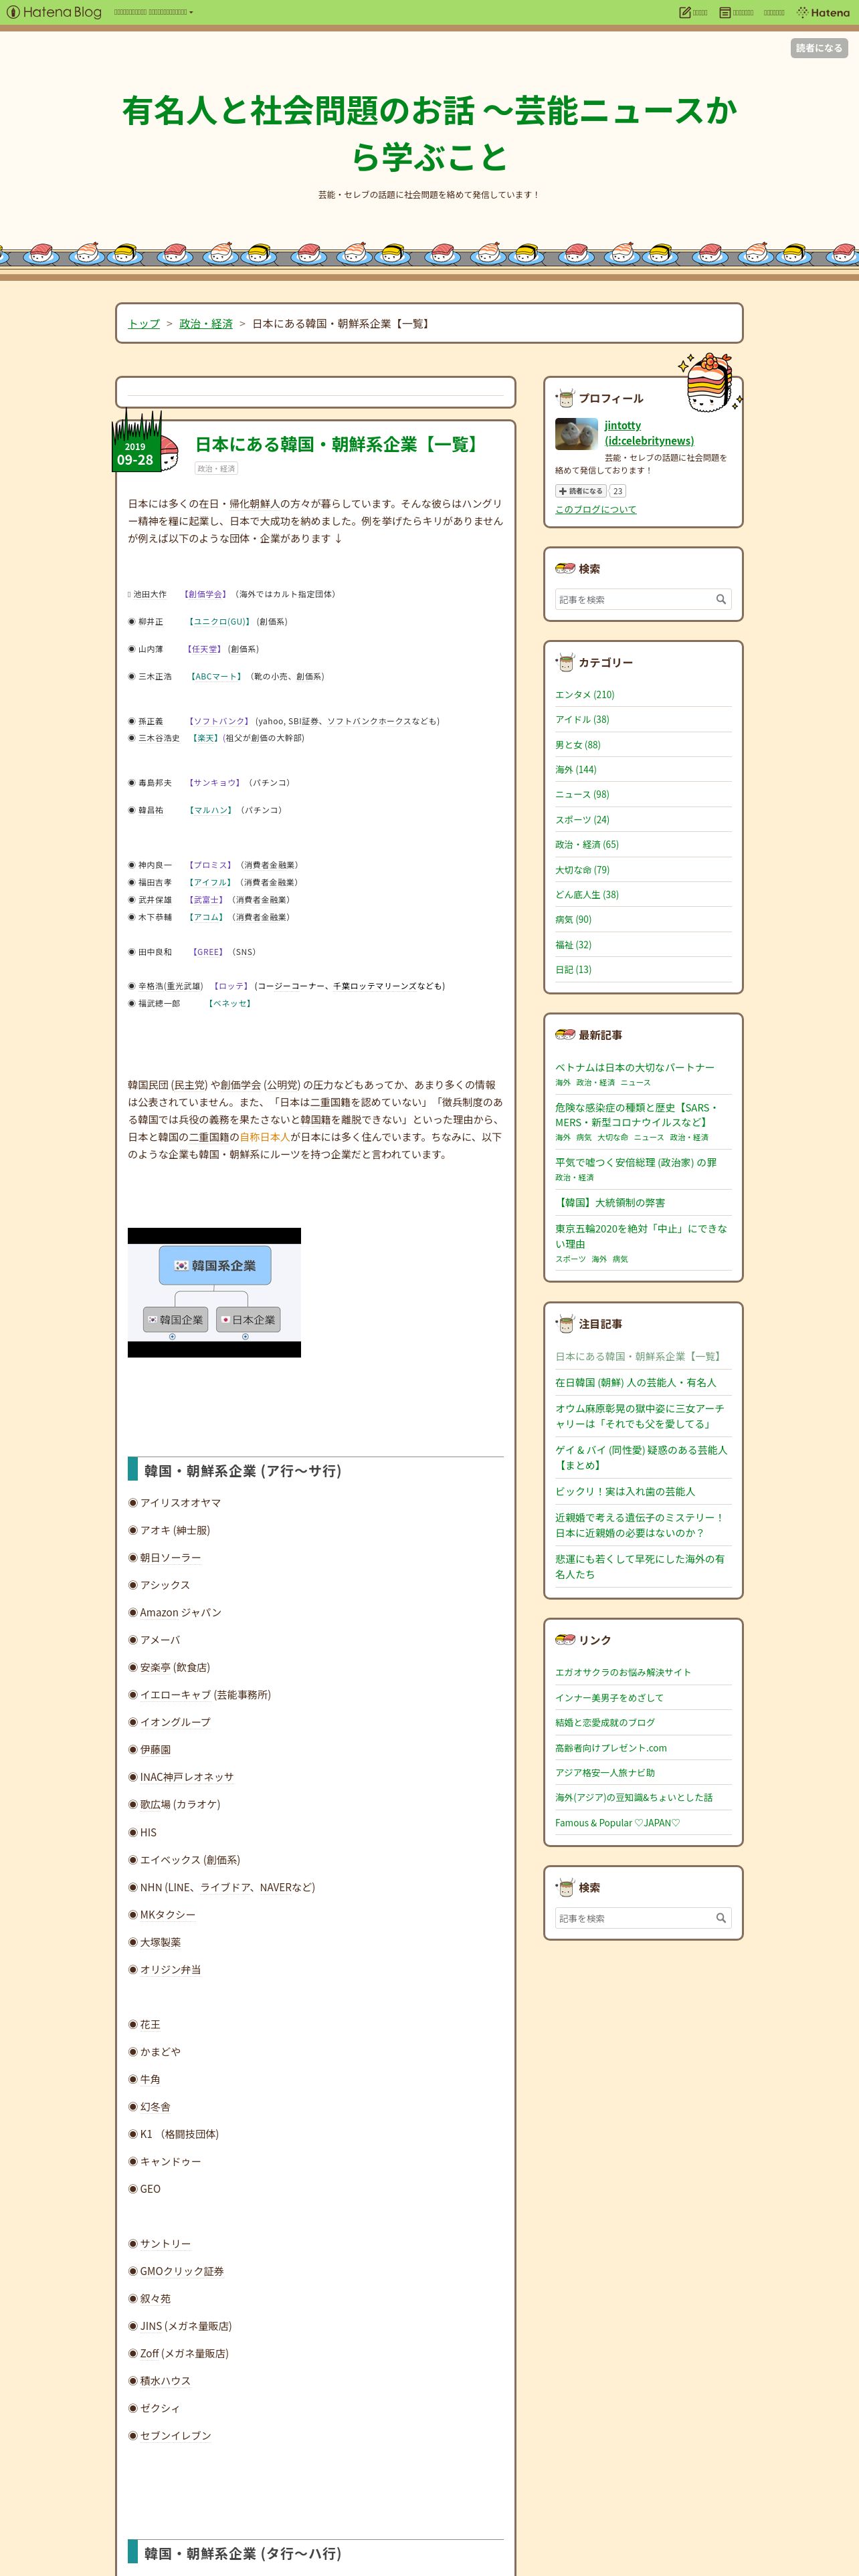Open the article 東京五輪2020を絶対「中止」にできない理由
The width and height of the screenshot is (859, 2576).
click(x=641, y=1236)
